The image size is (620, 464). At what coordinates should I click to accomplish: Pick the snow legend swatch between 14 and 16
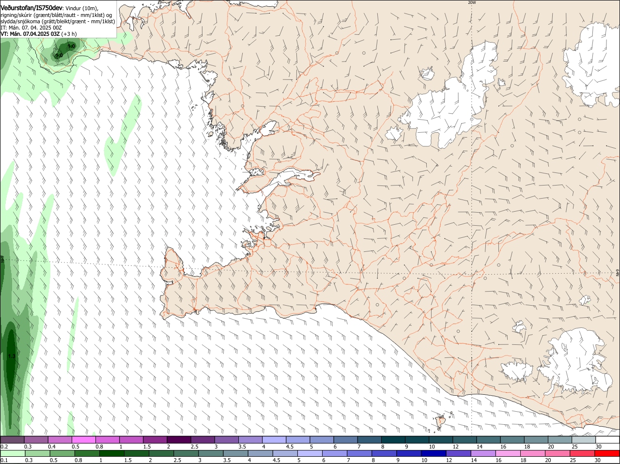click(489, 440)
